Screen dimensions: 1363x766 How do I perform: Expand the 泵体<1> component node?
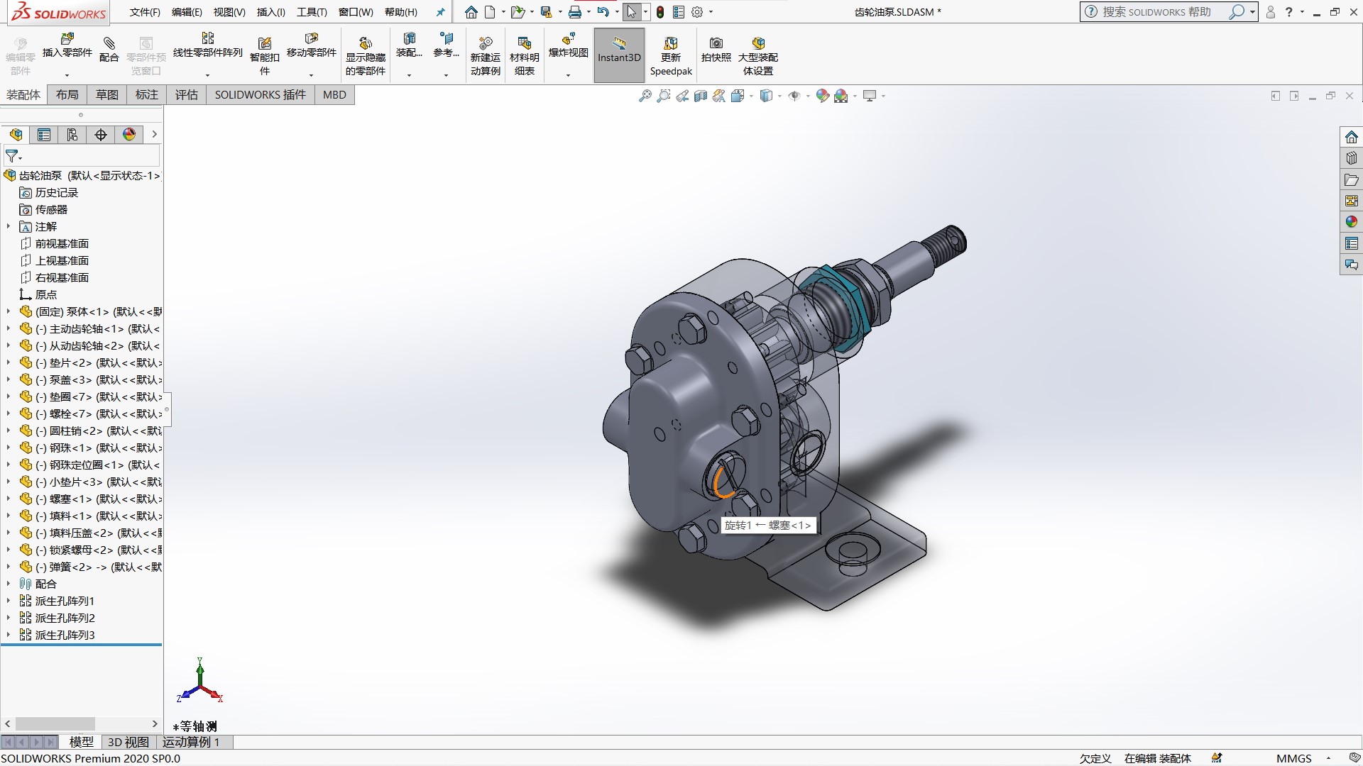(9, 311)
